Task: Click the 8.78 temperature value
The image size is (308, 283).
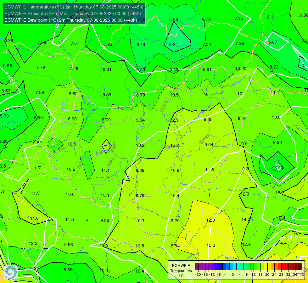Action: (141, 95)
